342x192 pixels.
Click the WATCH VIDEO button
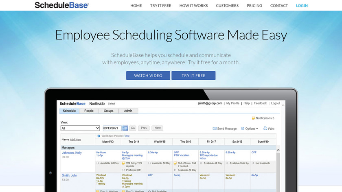pyautogui.click(x=148, y=75)
